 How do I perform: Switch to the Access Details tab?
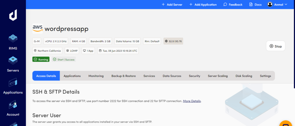click(46, 76)
